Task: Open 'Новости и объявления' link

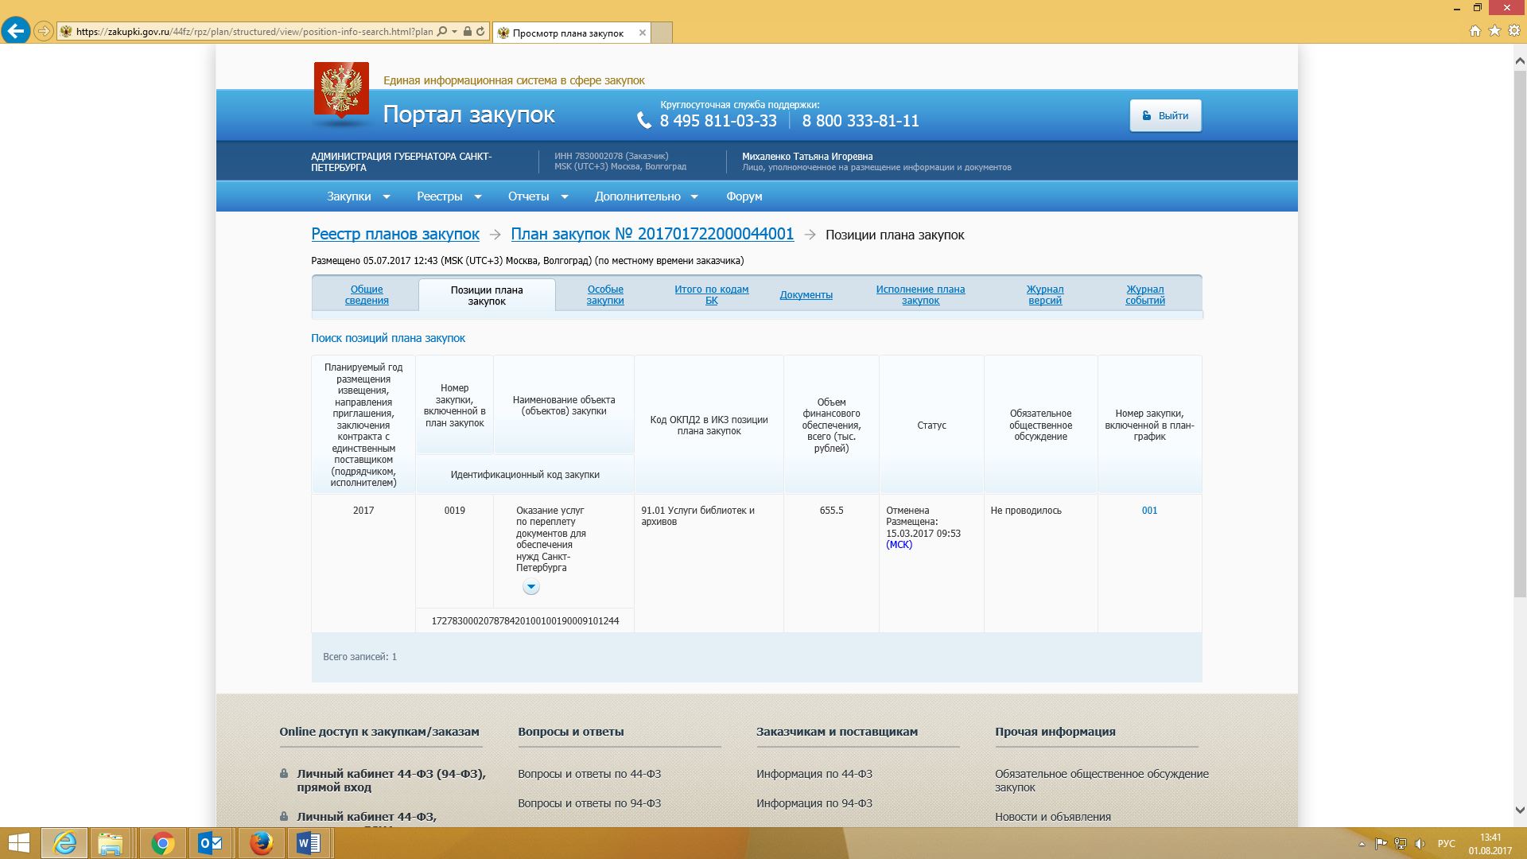Action: (x=1053, y=817)
